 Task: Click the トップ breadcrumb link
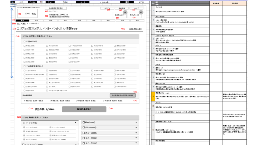18,24
